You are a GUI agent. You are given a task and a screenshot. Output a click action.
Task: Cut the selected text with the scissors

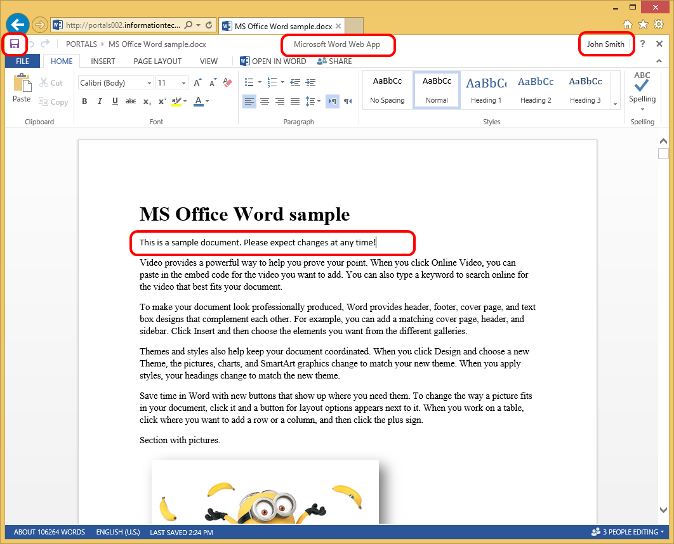[x=51, y=82]
